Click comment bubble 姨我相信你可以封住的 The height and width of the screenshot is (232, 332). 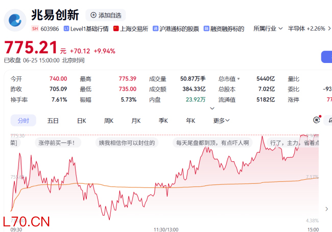pyautogui.click(x=127, y=143)
